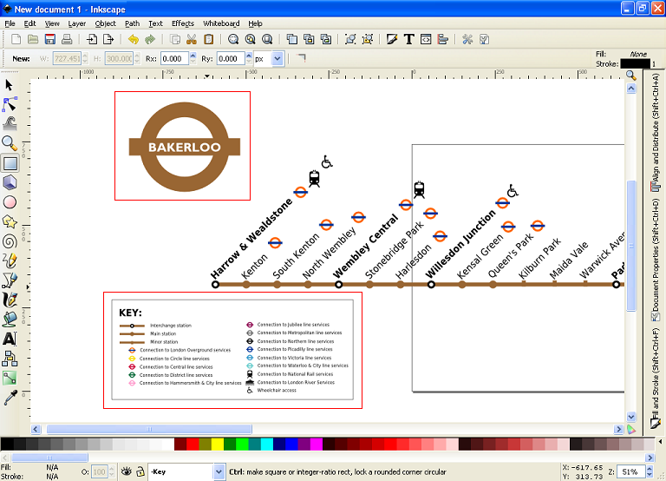Select the Pencil freehand tool
Viewport: 666px width, 481px height.
coord(10,260)
